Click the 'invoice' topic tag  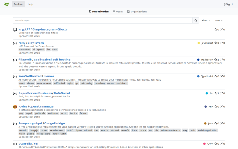73,113
